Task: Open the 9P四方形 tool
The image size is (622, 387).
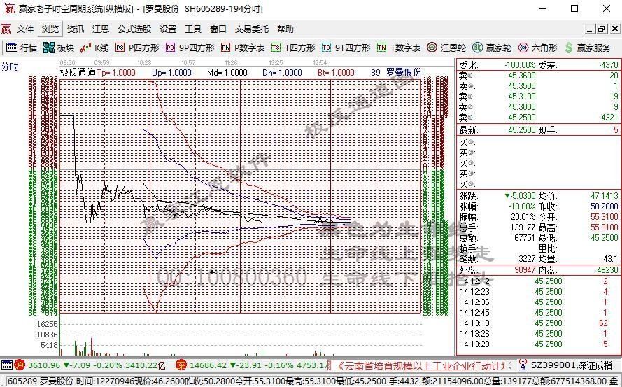Action: [190, 48]
